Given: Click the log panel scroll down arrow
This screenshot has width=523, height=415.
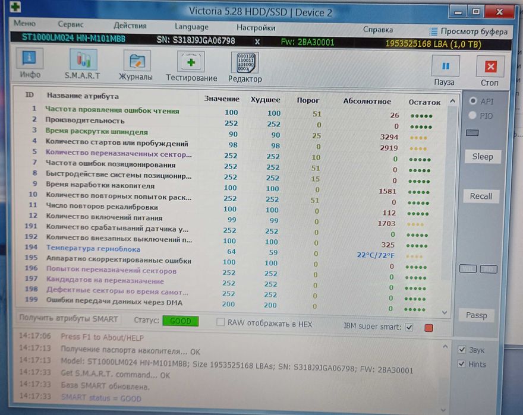Looking at the screenshot, I should [443, 410].
